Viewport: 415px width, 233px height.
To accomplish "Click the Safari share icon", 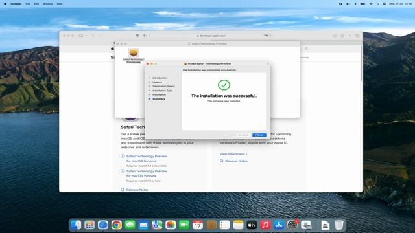I will pos(342,36).
